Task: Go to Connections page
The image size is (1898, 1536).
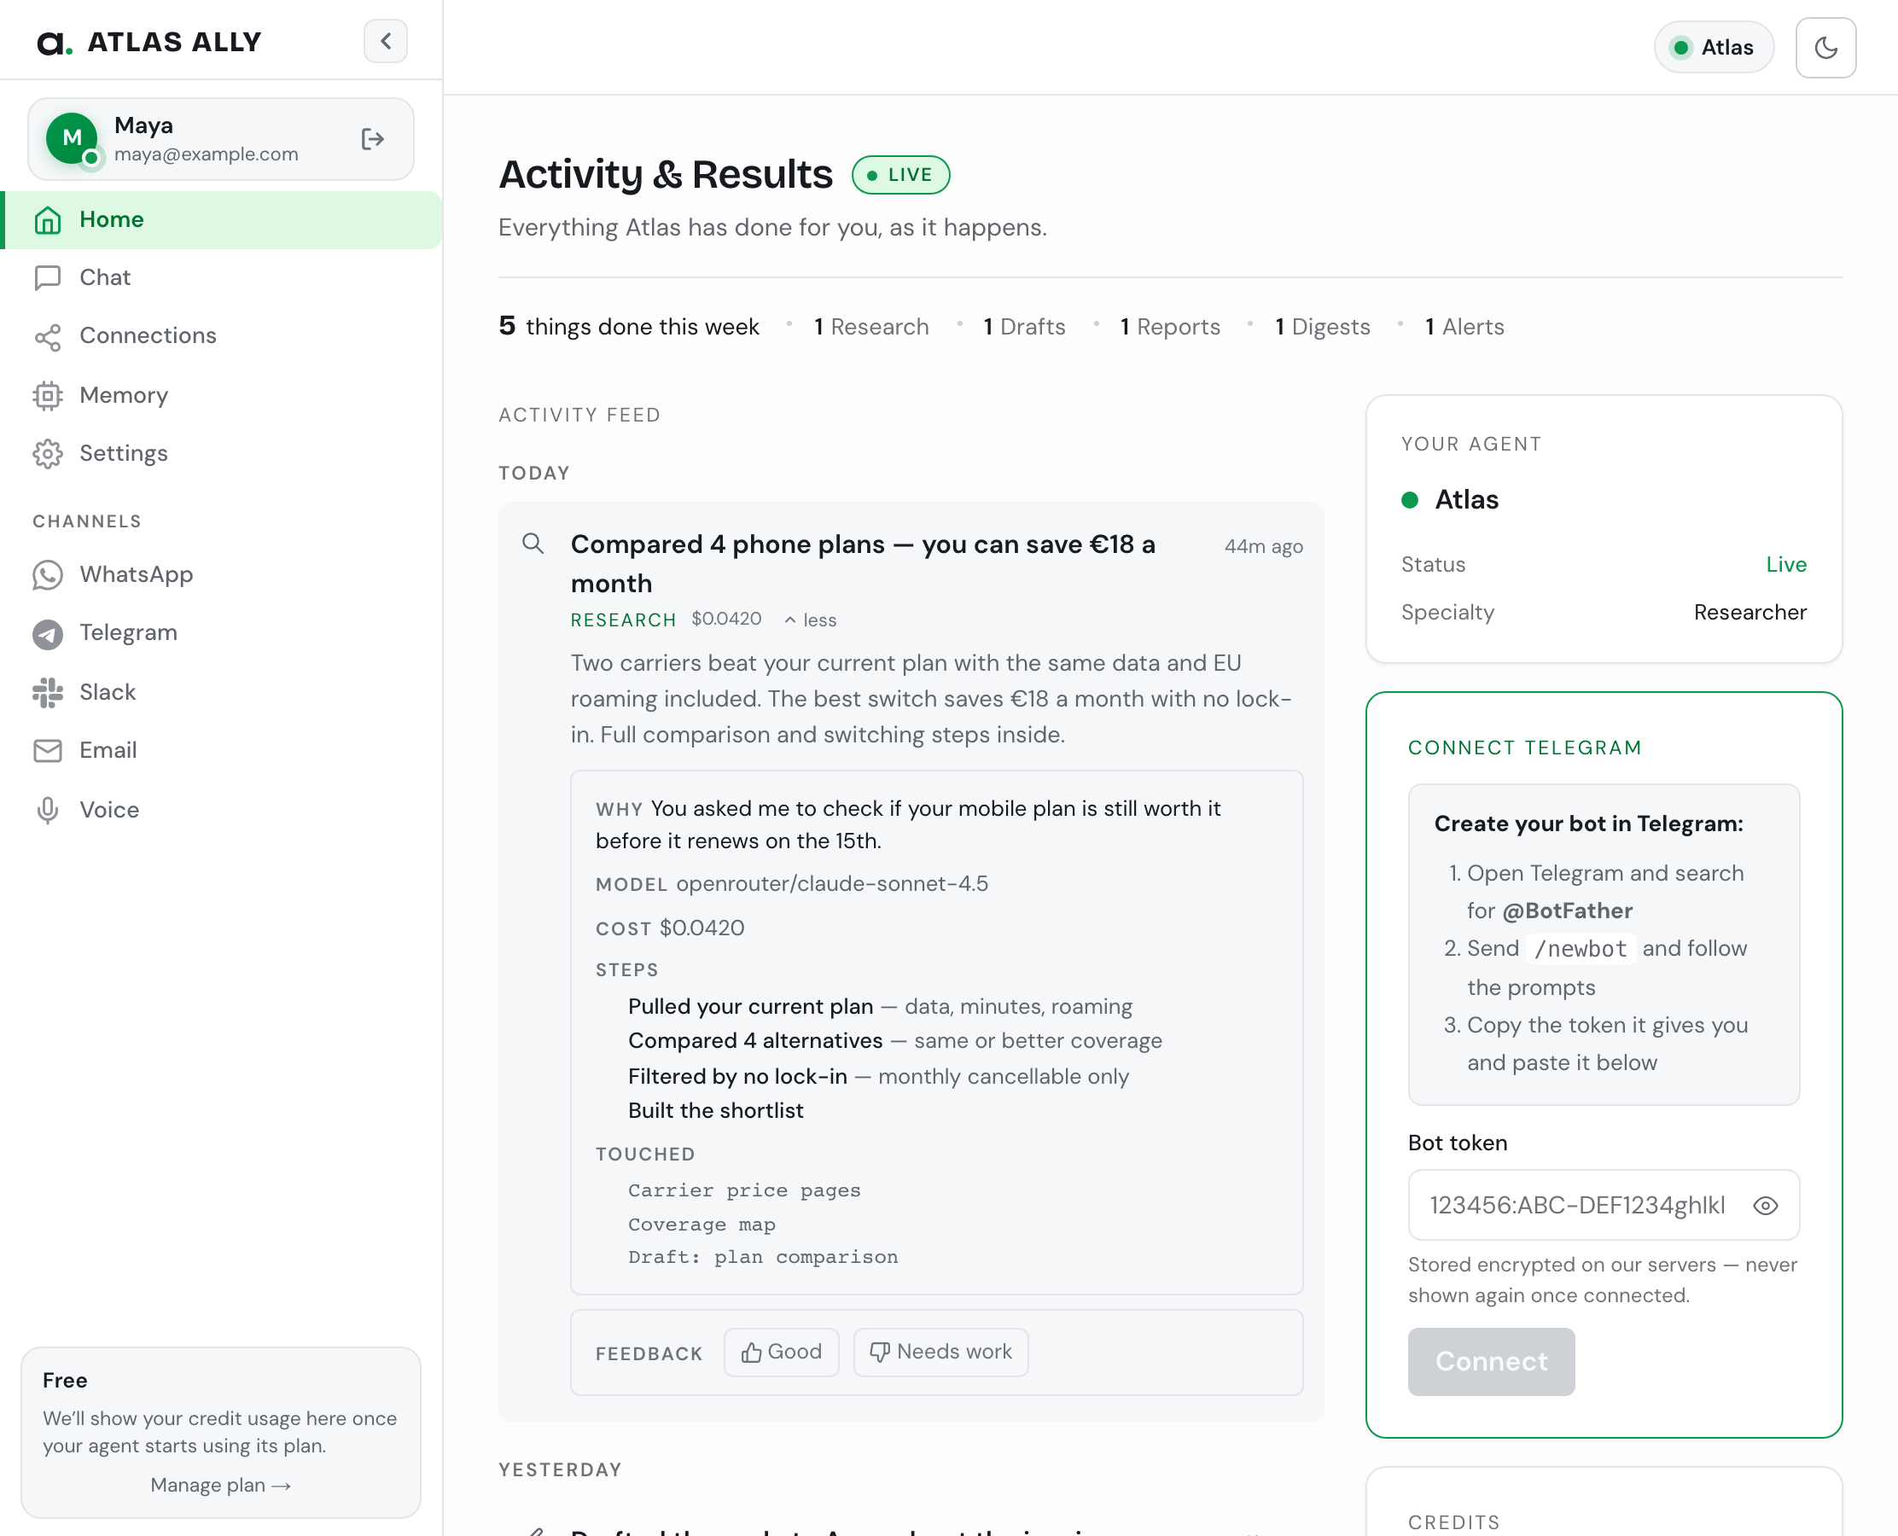Action: pos(221,336)
